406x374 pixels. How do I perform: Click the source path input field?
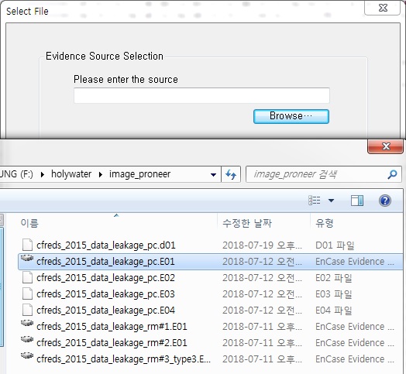[201, 95]
